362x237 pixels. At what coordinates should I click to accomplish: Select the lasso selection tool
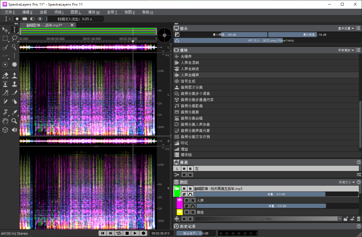(14, 38)
